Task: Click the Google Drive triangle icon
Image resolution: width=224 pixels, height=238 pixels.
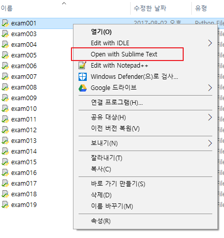Action: (x=83, y=88)
